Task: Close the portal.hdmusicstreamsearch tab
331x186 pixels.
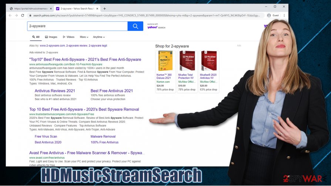Action: click(x=51, y=8)
